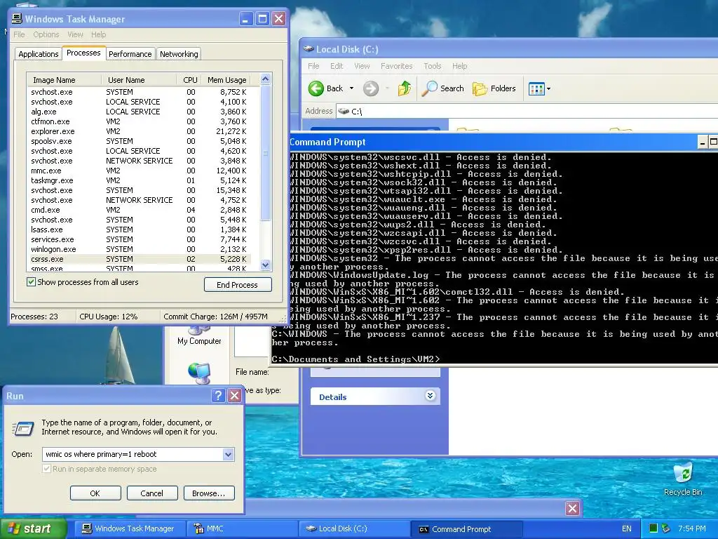718x539 pixels.
Task: Switch to the Performance tab
Action: coord(130,54)
